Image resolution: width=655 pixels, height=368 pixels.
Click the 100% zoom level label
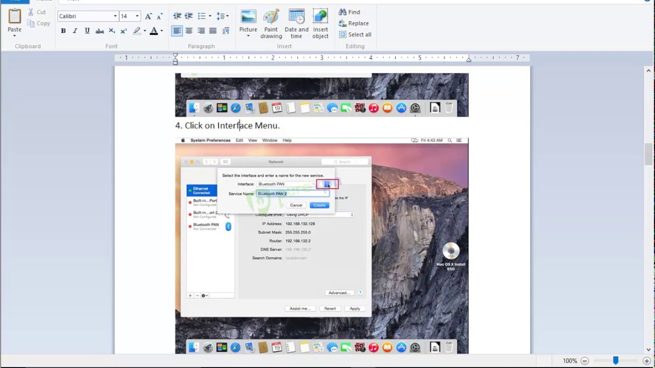tap(570, 361)
